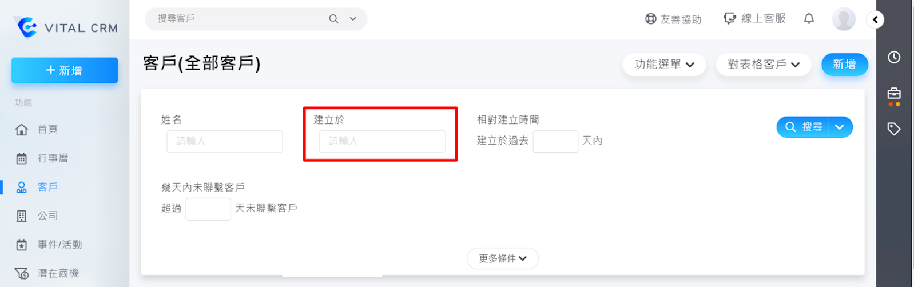
Task: Click the 建立於 input field
Action: click(382, 141)
